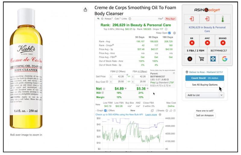241x155 pixels.
Task: Click the blue checkered square icon
Action: click(213, 59)
